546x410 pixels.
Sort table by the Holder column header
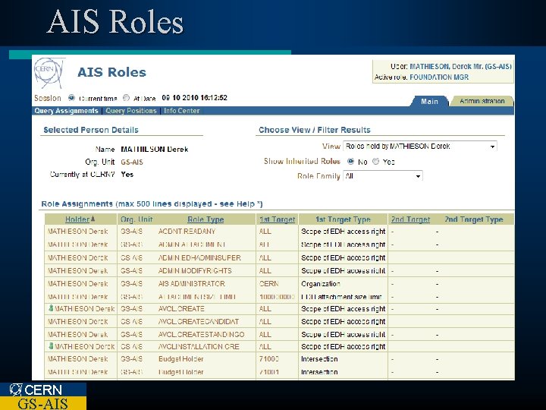point(77,219)
